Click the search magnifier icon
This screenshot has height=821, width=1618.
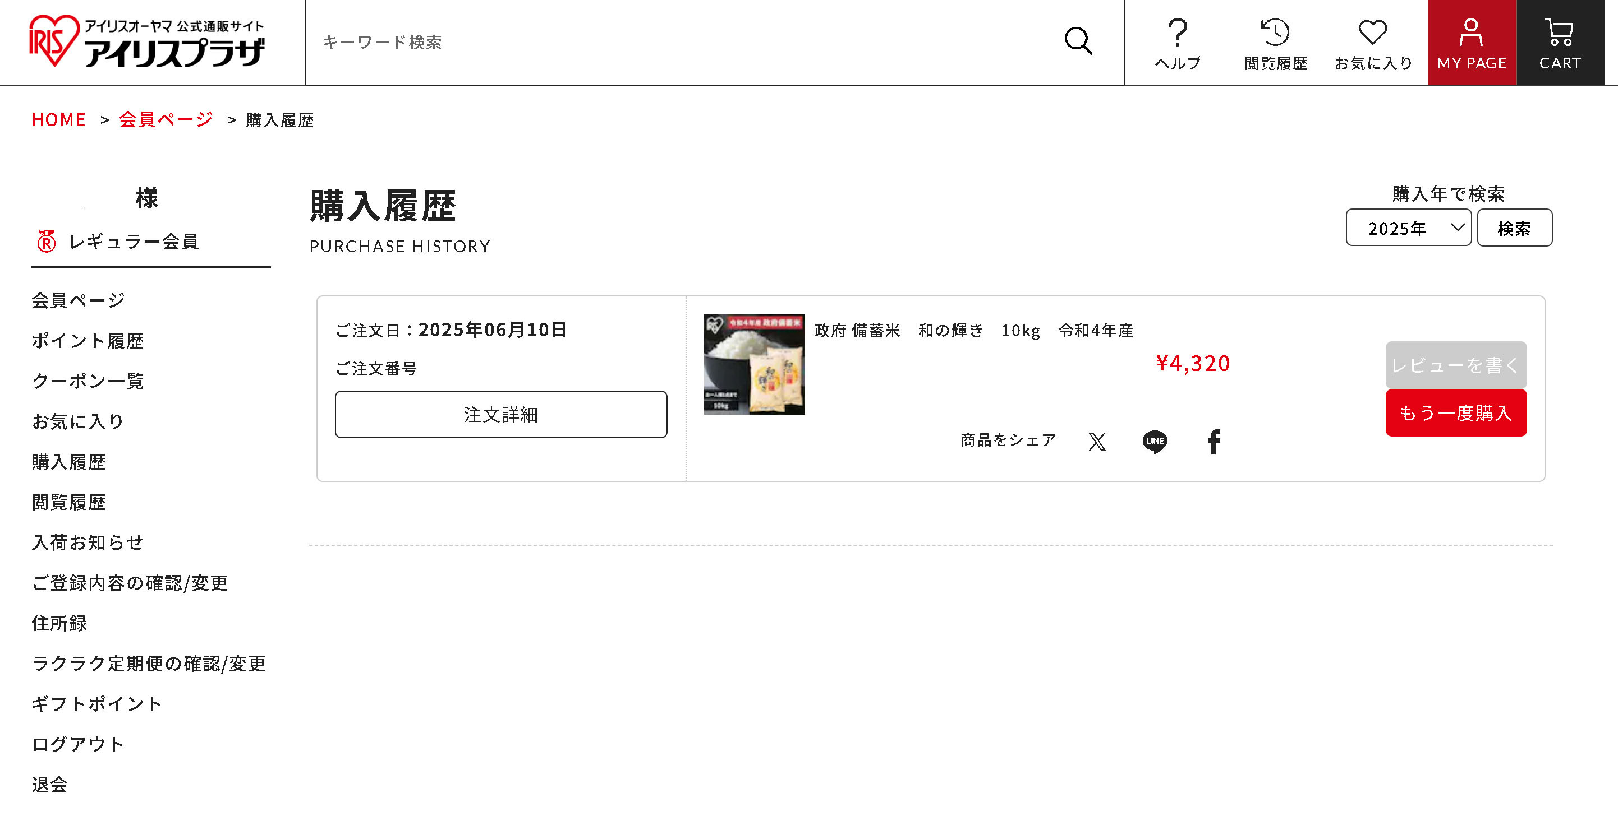[1078, 41]
